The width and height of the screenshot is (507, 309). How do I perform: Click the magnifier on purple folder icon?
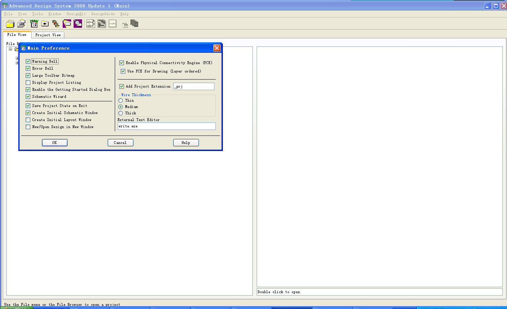pyautogui.click(x=78, y=24)
